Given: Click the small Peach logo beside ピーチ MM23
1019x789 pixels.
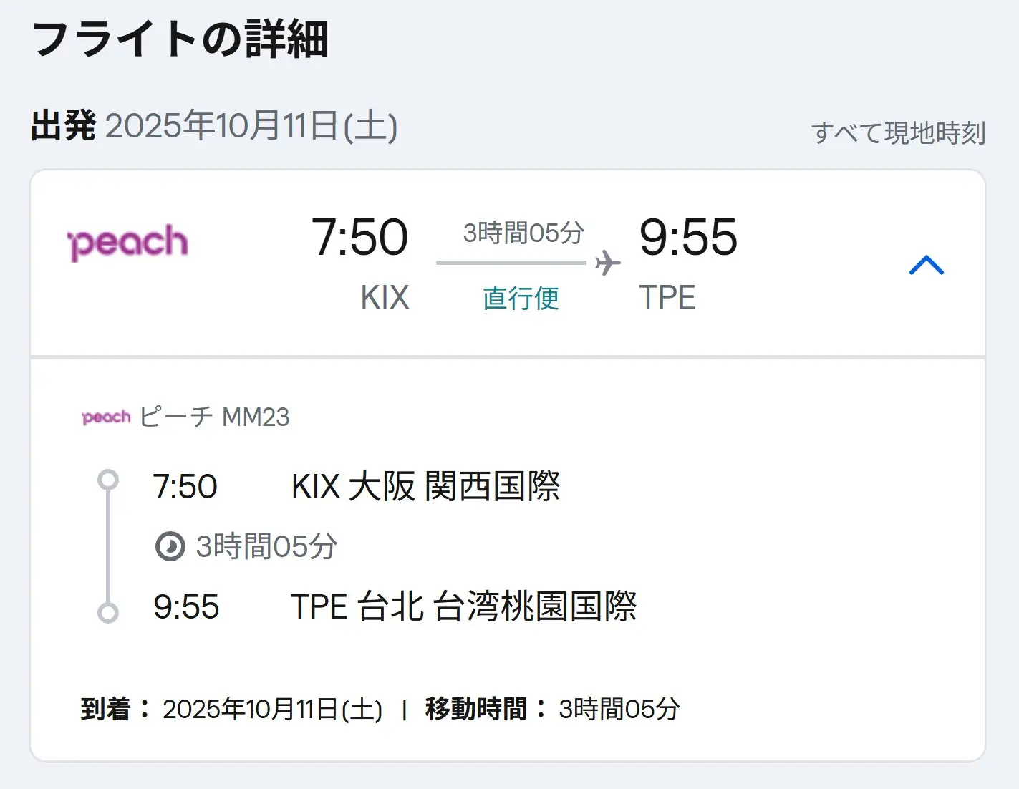Looking at the screenshot, I should tap(106, 417).
